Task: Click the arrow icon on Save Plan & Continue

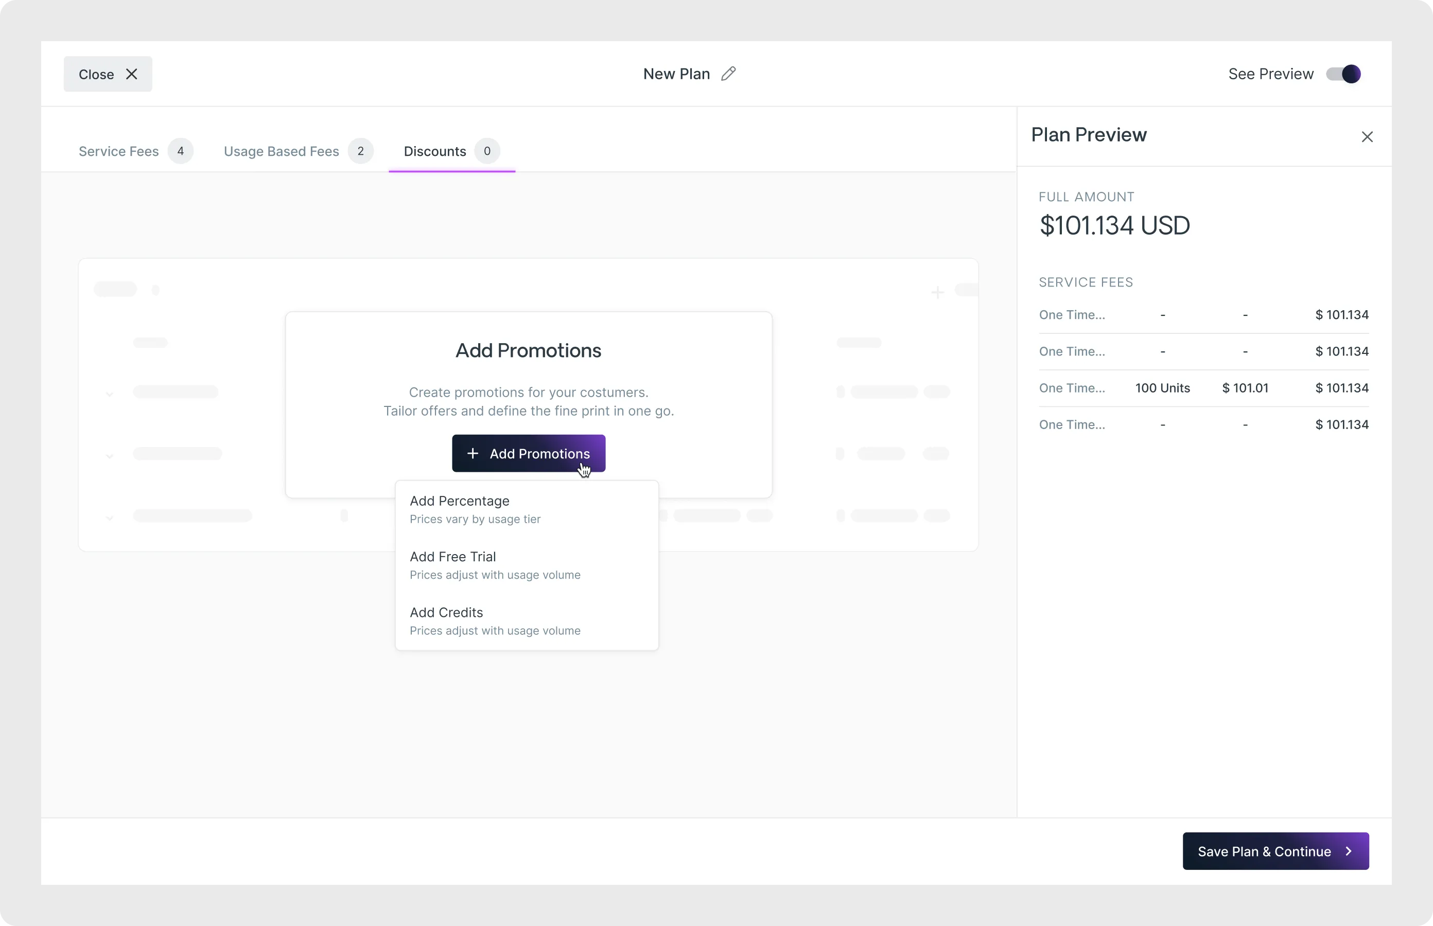Action: tap(1349, 851)
